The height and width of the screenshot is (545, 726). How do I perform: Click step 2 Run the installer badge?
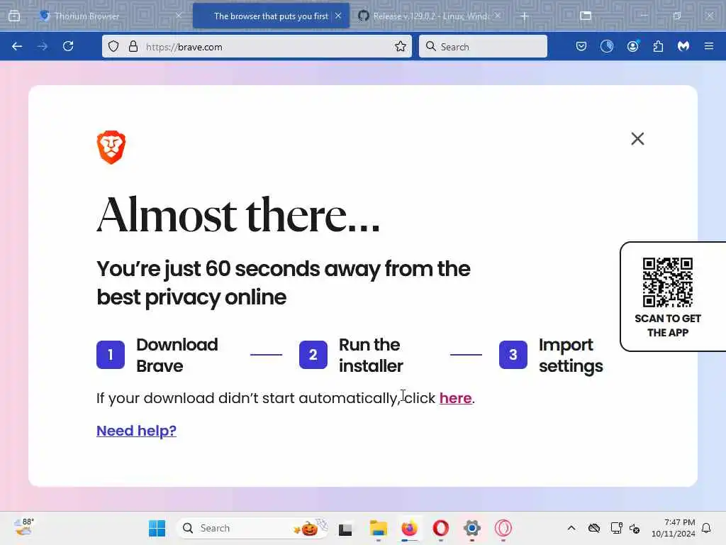(313, 355)
